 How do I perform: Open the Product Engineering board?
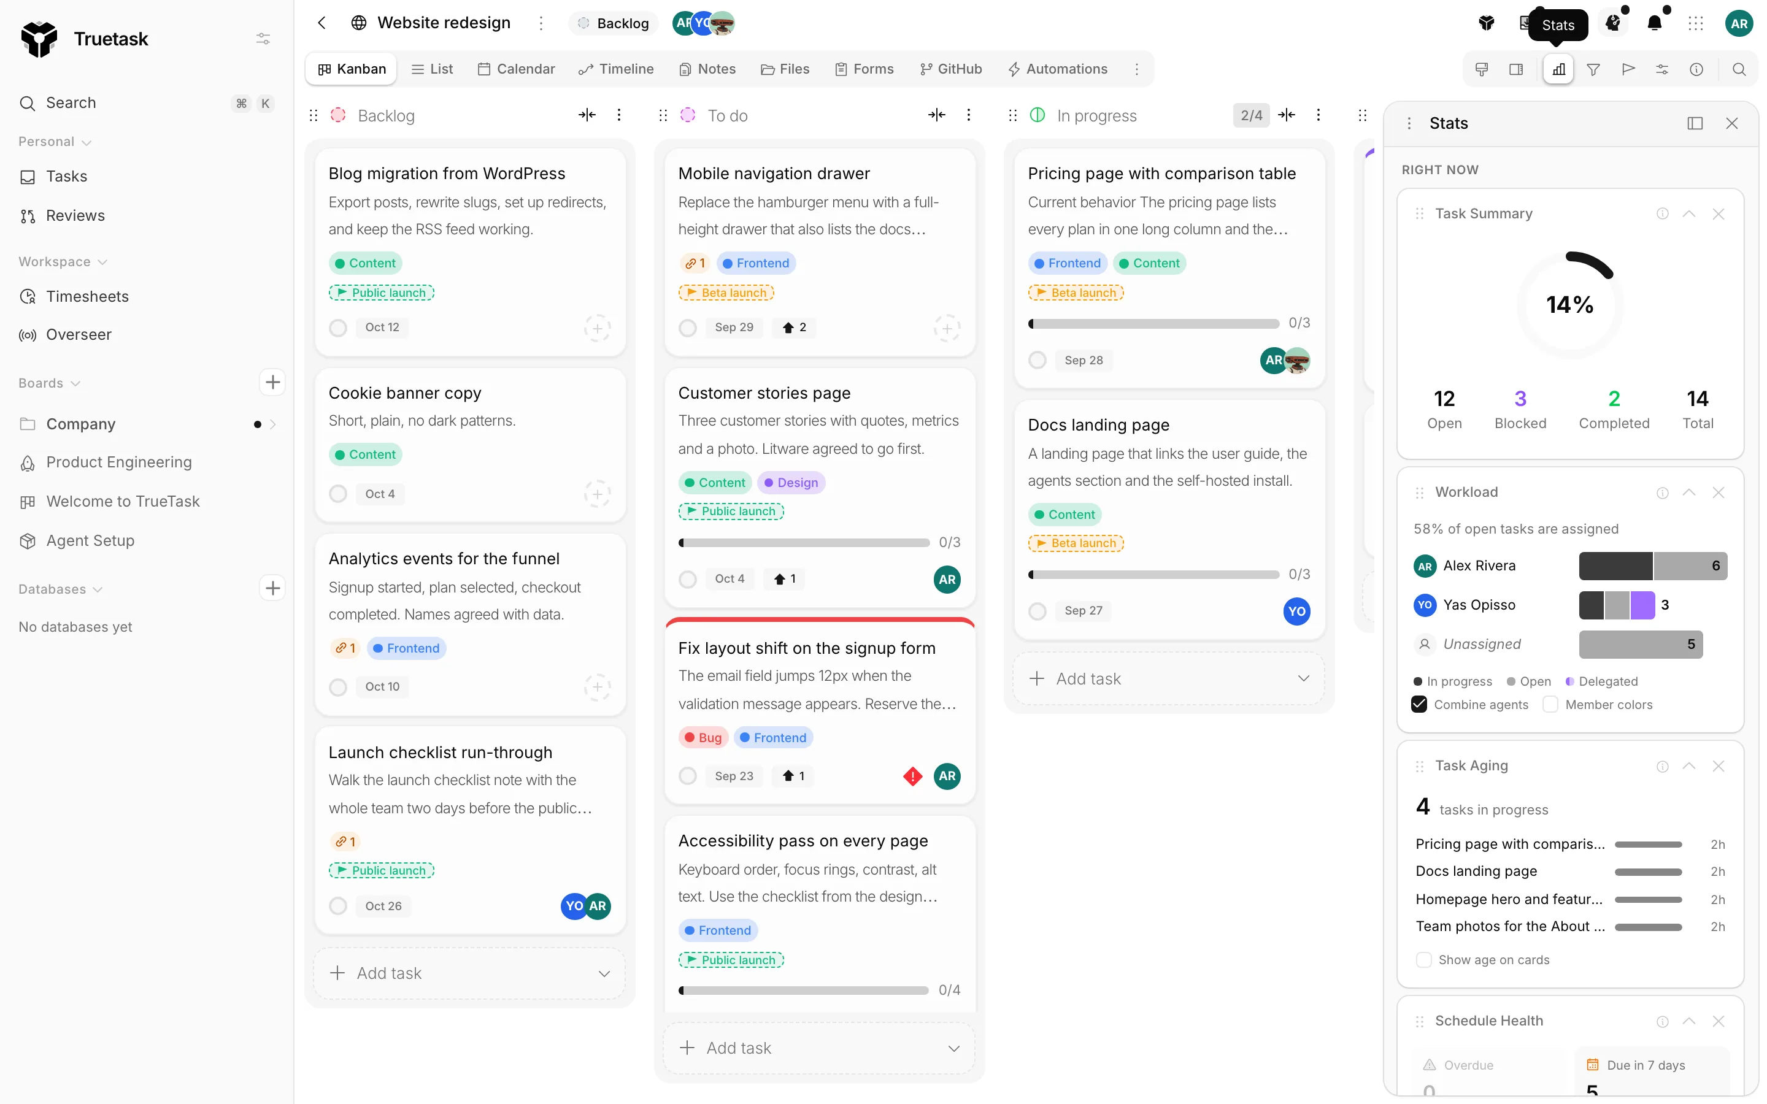[118, 462]
